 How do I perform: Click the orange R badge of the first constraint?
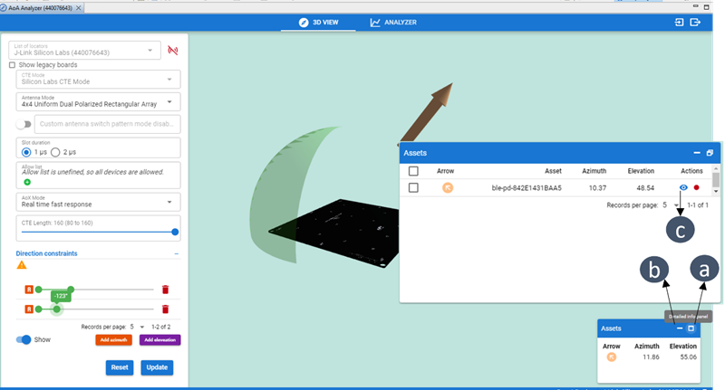pos(29,290)
